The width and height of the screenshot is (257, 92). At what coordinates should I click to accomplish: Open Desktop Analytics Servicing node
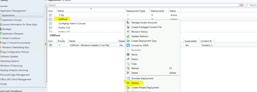pyautogui.click(x=14, y=70)
